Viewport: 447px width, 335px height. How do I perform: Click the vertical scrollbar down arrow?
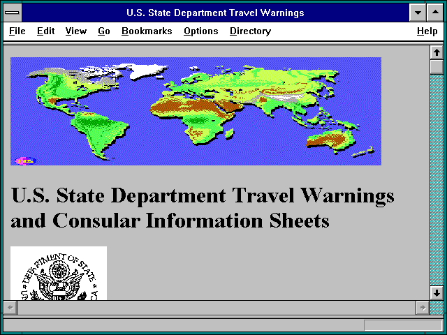pyautogui.click(x=437, y=293)
